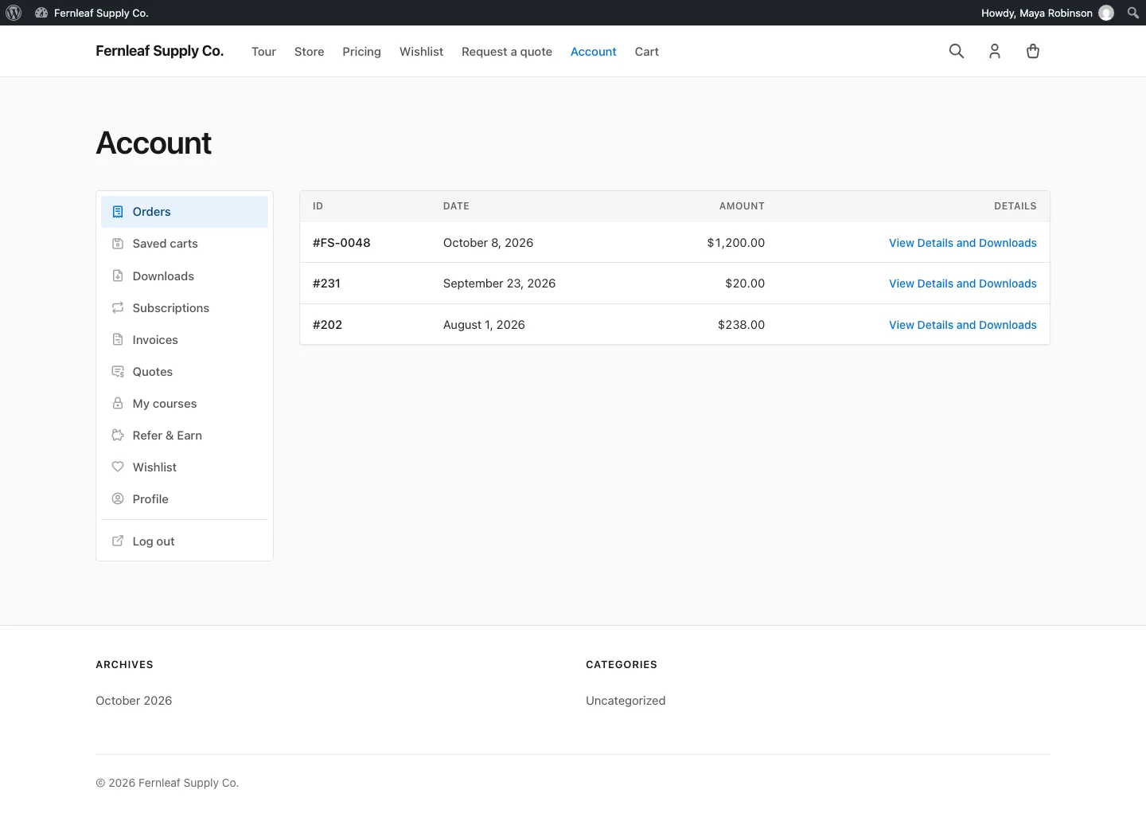View details for order #231
The image size is (1146, 817).
[963, 283]
